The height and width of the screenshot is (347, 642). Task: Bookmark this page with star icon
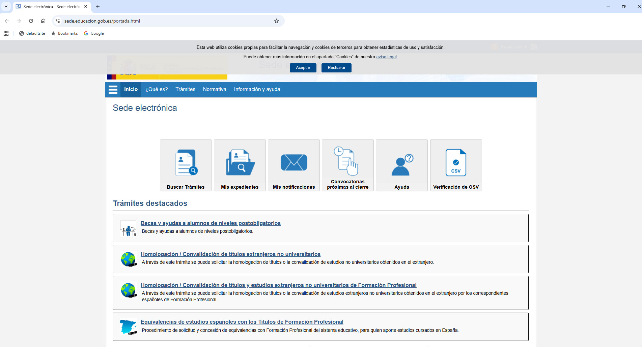[x=277, y=21]
